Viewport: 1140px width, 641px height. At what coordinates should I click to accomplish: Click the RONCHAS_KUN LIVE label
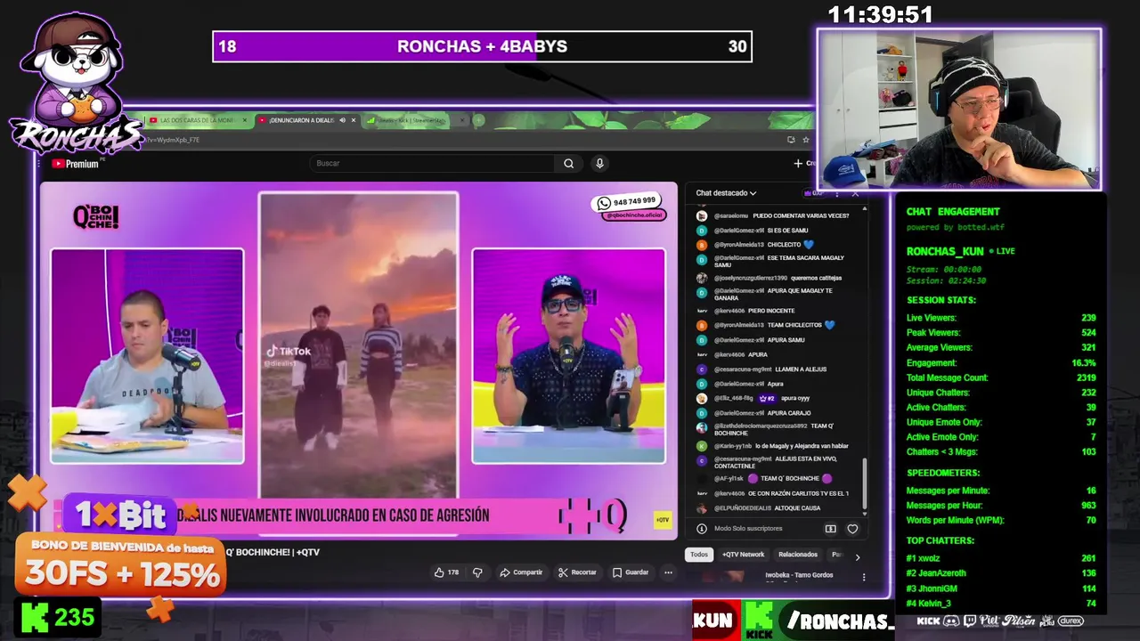tap(960, 252)
